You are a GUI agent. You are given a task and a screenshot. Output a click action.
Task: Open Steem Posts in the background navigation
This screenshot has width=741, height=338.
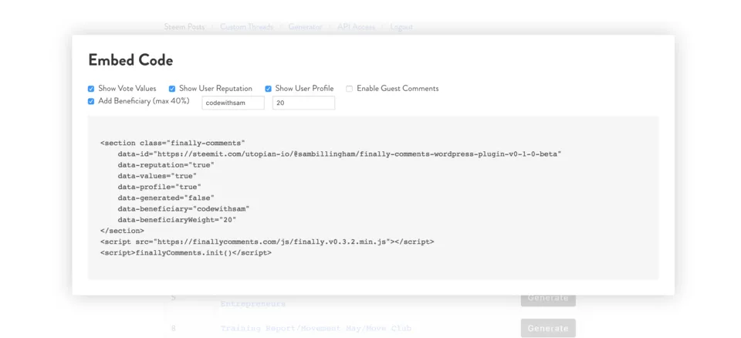tap(184, 27)
